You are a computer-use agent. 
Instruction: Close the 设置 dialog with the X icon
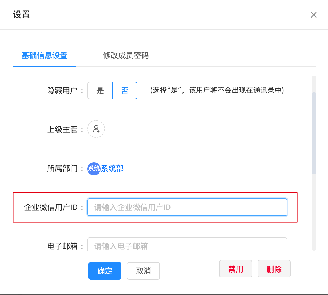(313, 15)
